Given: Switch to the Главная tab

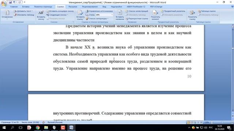Looking at the screenshot, I should coord(14,7).
